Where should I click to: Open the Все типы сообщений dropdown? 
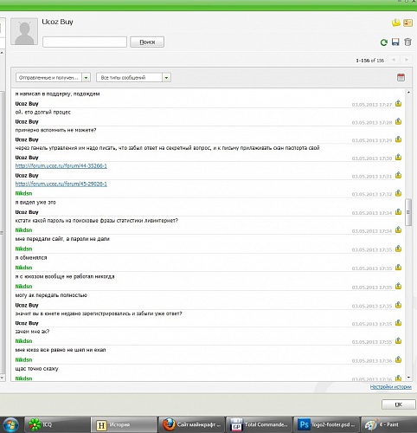[x=133, y=78]
